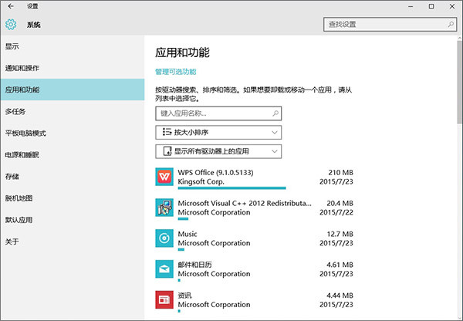Navigate to 电源和睡眠 section
The height and width of the screenshot is (321, 463).
click(x=22, y=155)
